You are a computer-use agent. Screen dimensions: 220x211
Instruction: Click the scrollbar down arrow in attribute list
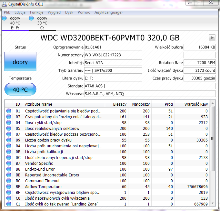click(213, 203)
